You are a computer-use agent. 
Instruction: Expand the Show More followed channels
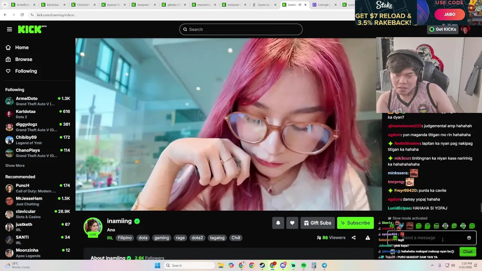pos(15,166)
